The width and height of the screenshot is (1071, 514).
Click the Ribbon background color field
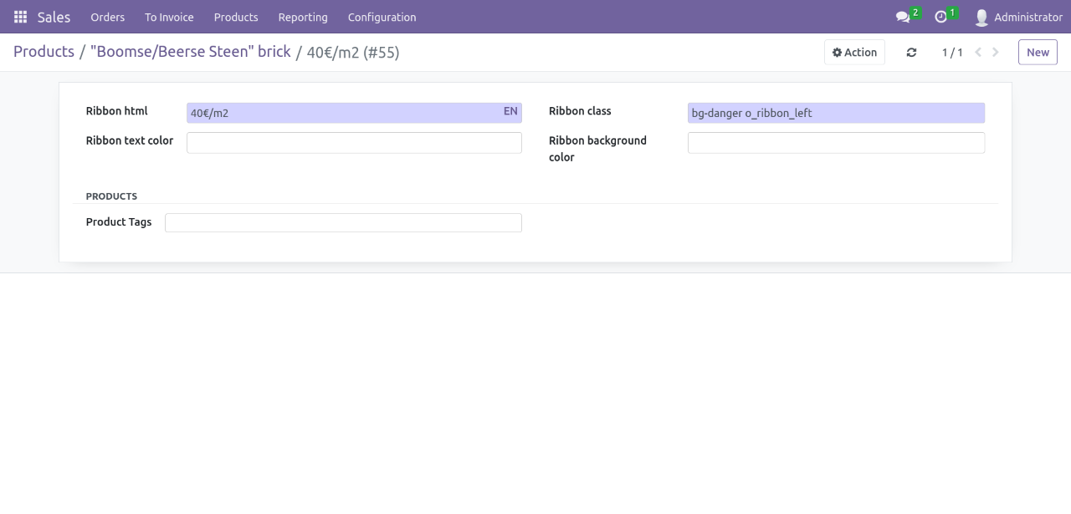(x=836, y=143)
